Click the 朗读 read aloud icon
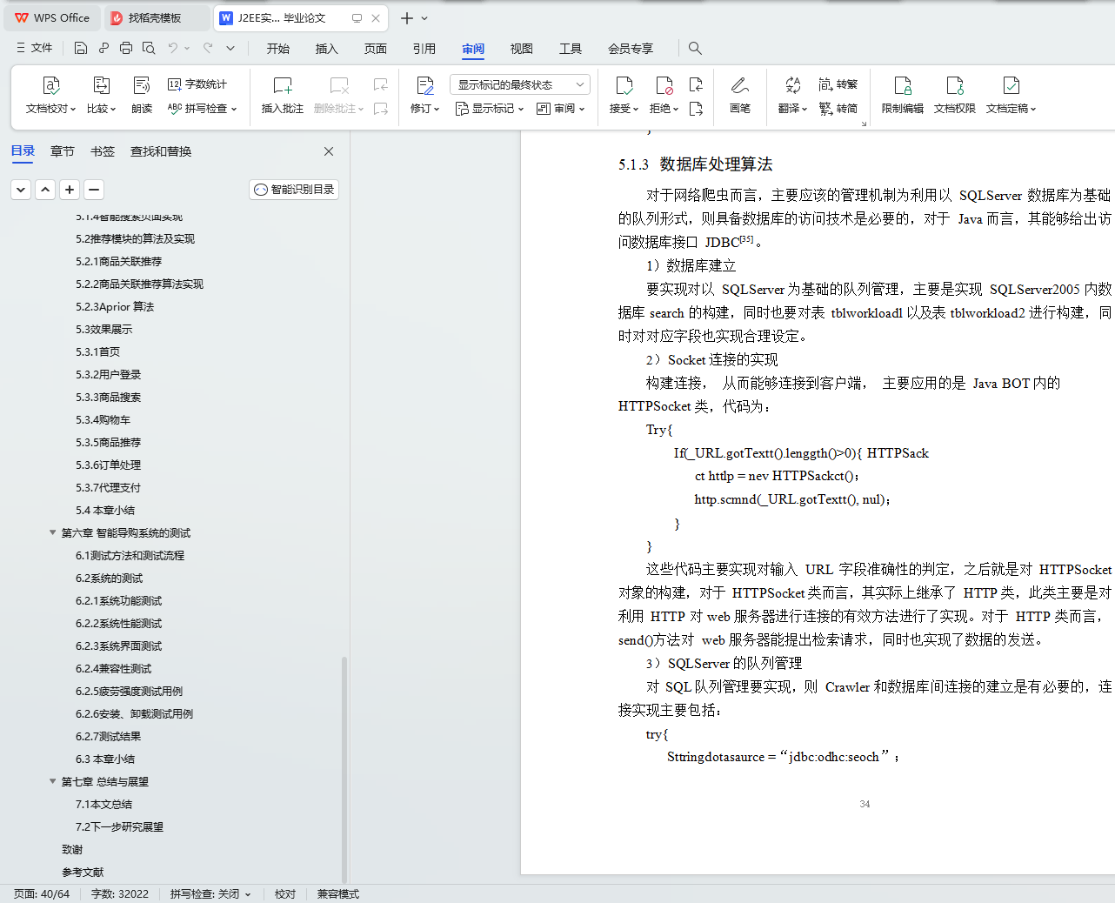The height and width of the screenshot is (903, 1115). pyautogui.click(x=142, y=85)
